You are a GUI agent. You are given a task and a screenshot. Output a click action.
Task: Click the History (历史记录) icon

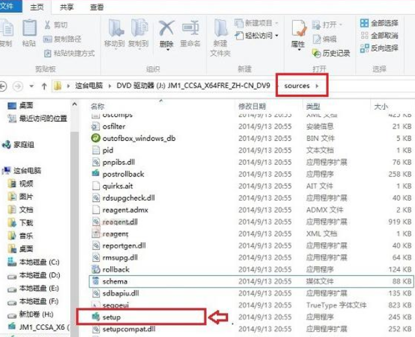coord(316,53)
